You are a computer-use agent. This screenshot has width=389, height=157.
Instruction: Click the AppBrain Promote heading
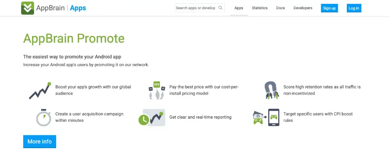click(74, 38)
